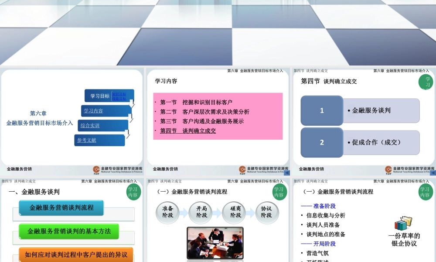436x262 pixels.
Task: Select the 准备阶段 circle shape
Action: (x=167, y=213)
